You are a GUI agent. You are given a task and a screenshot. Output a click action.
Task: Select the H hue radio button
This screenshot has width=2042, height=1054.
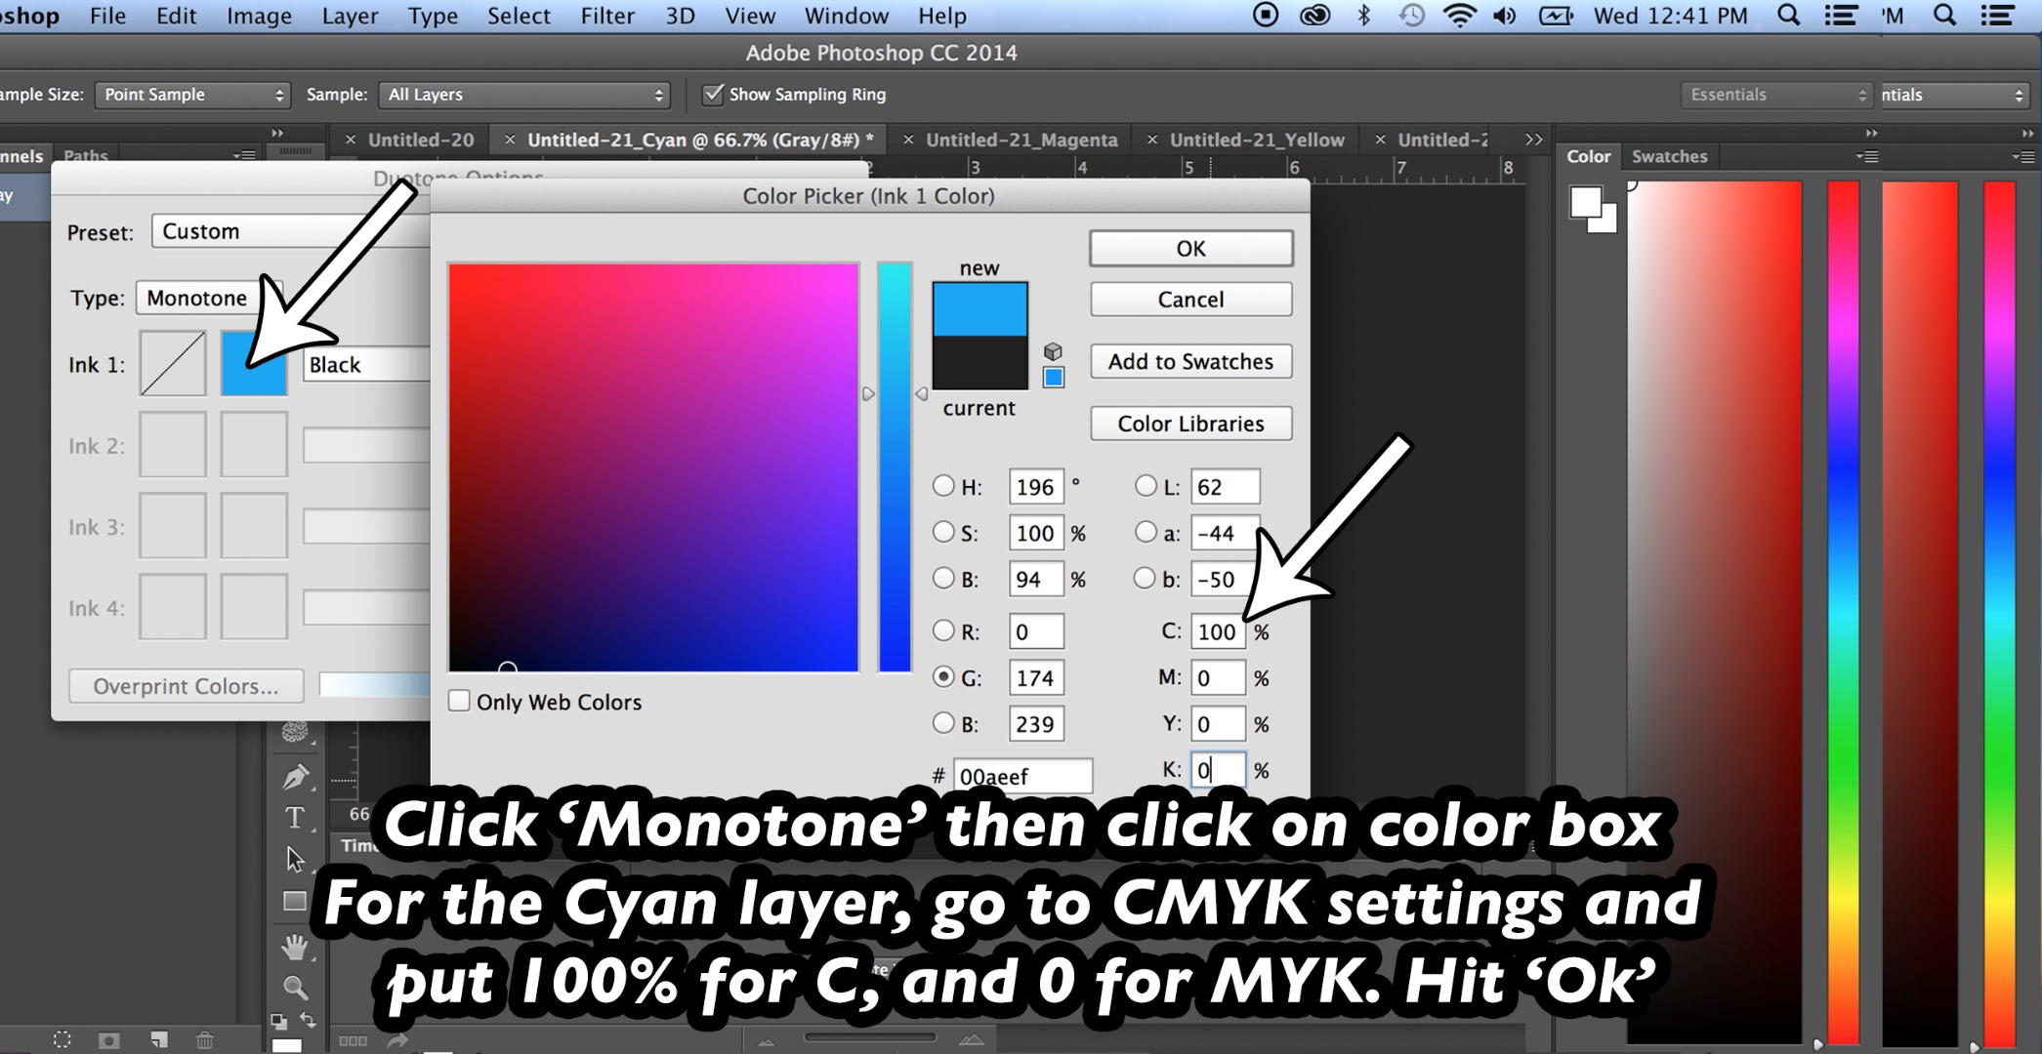click(943, 486)
